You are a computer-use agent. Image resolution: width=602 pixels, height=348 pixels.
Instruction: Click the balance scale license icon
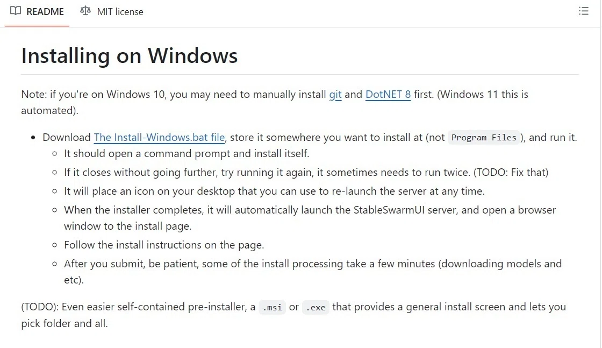click(85, 11)
